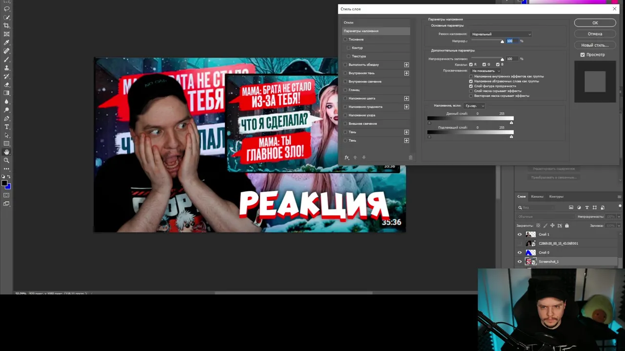Click the opacity 100 input field

(512, 41)
